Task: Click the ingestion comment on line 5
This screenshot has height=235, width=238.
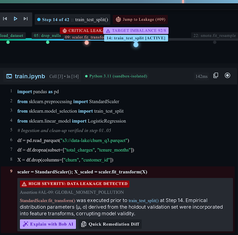Action: click(x=64, y=130)
